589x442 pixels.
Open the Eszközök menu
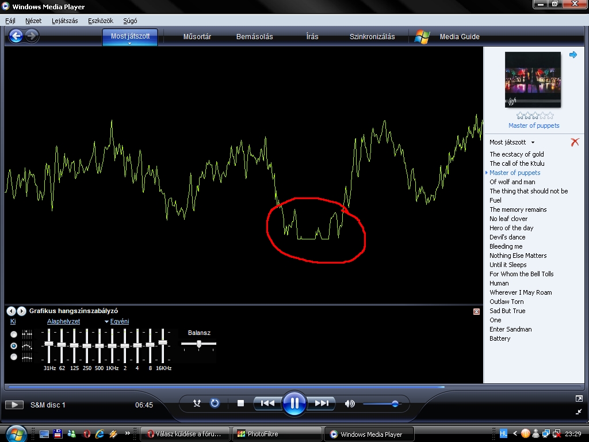point(100,21)
